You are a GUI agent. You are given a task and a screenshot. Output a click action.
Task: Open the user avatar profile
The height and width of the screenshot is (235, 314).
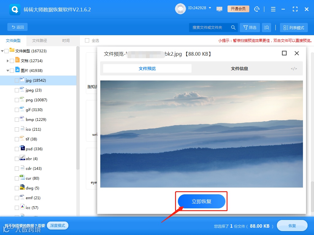[x=180, y=9]
